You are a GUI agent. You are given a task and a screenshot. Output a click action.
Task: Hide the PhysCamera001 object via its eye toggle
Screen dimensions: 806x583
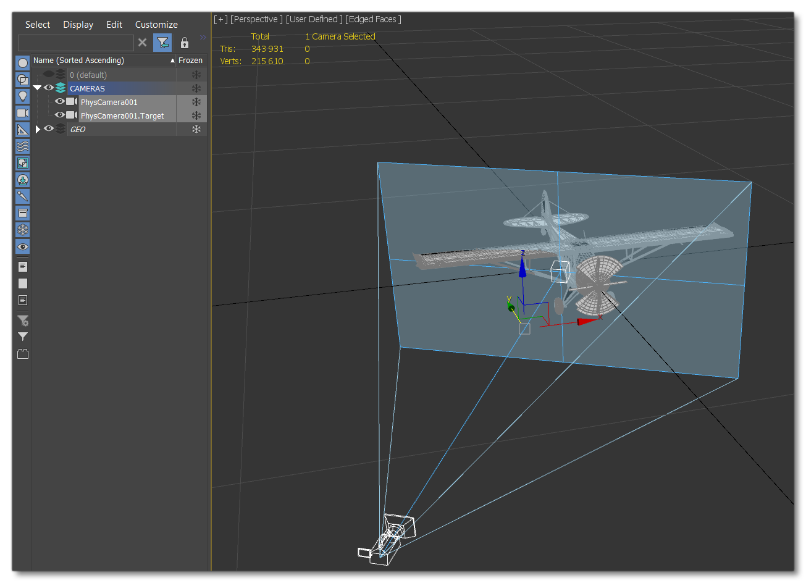pyautogui.click(x=60, y=101)
